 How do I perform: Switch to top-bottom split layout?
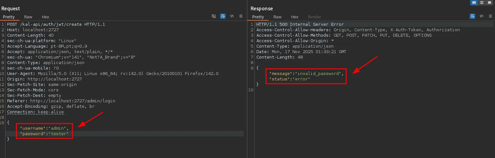[x=482, y=3]
